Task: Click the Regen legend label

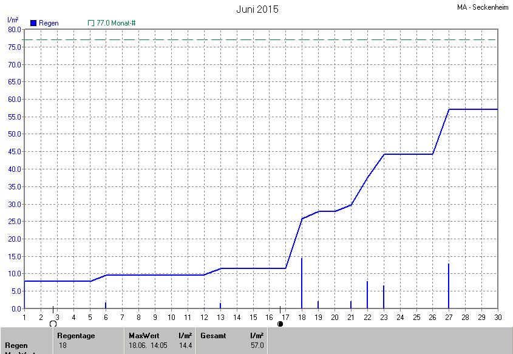Action: coord(49,23)
